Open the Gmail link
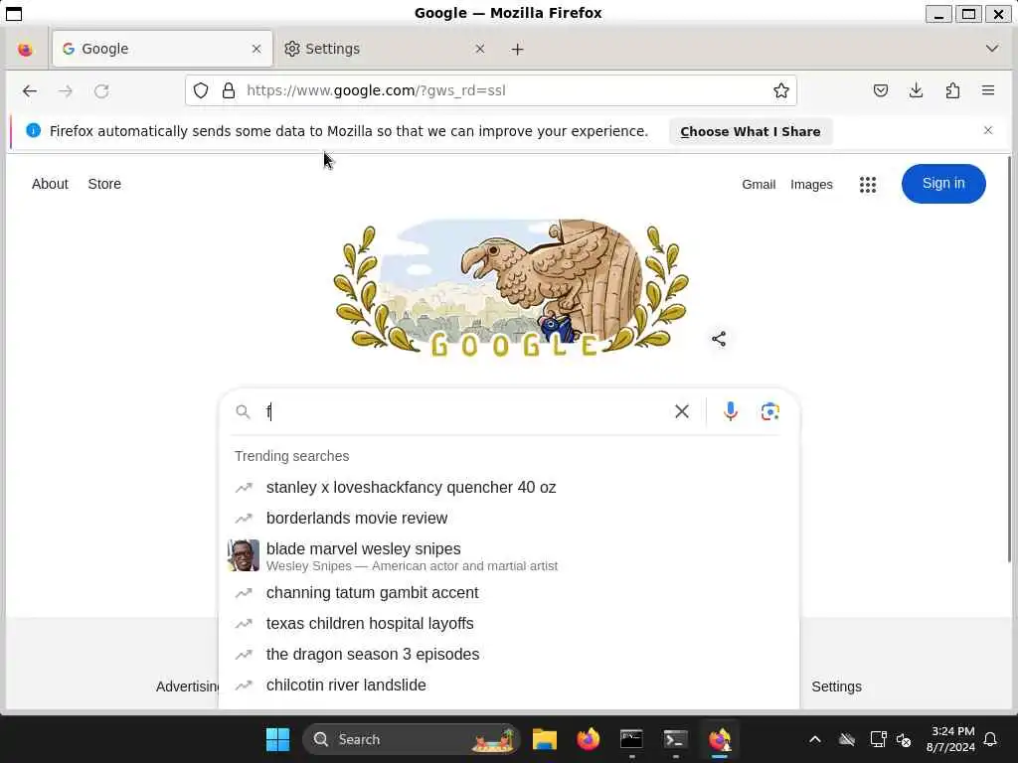This screenshot has width=1018, height=763. click(x=759, y=184)
